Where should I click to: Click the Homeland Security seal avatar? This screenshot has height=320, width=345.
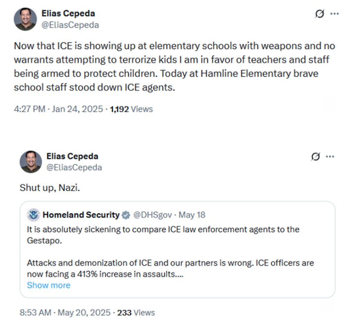[x=33, y=215]
